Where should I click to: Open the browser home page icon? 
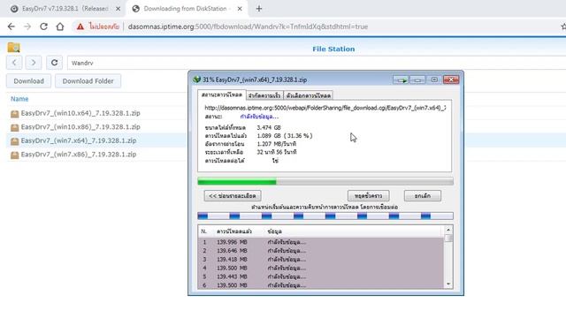[60, 26]
